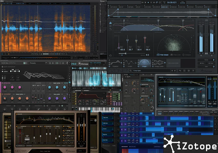Open the uni voice dropdown
This screenshot has width=218, height=153.
38,85
